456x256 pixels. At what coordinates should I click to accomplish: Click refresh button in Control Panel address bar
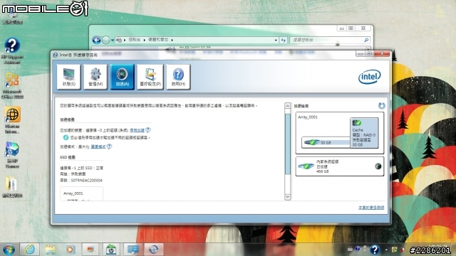(284, 40)
